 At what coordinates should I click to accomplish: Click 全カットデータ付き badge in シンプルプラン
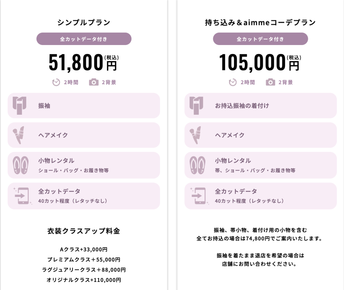84,39
